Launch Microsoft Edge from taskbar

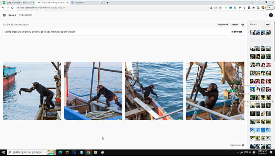pyautogui.click(x=60, y=153)
